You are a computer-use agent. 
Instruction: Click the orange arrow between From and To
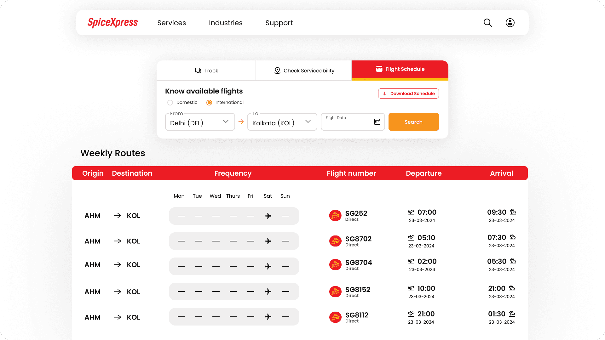pyautogui.click(x=241, y=122)
